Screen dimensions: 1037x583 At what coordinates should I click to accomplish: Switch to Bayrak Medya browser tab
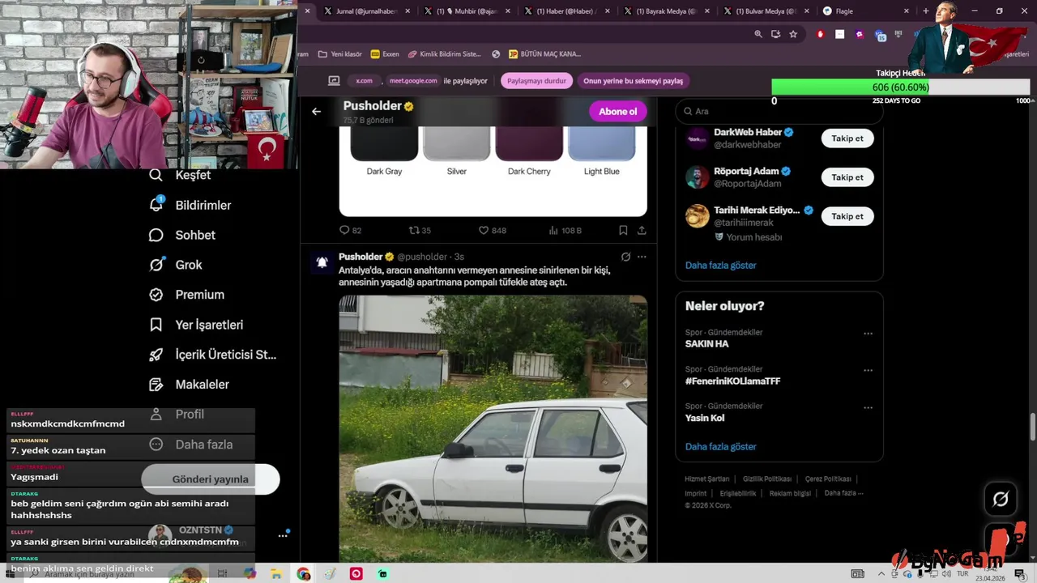pos(667,11)
